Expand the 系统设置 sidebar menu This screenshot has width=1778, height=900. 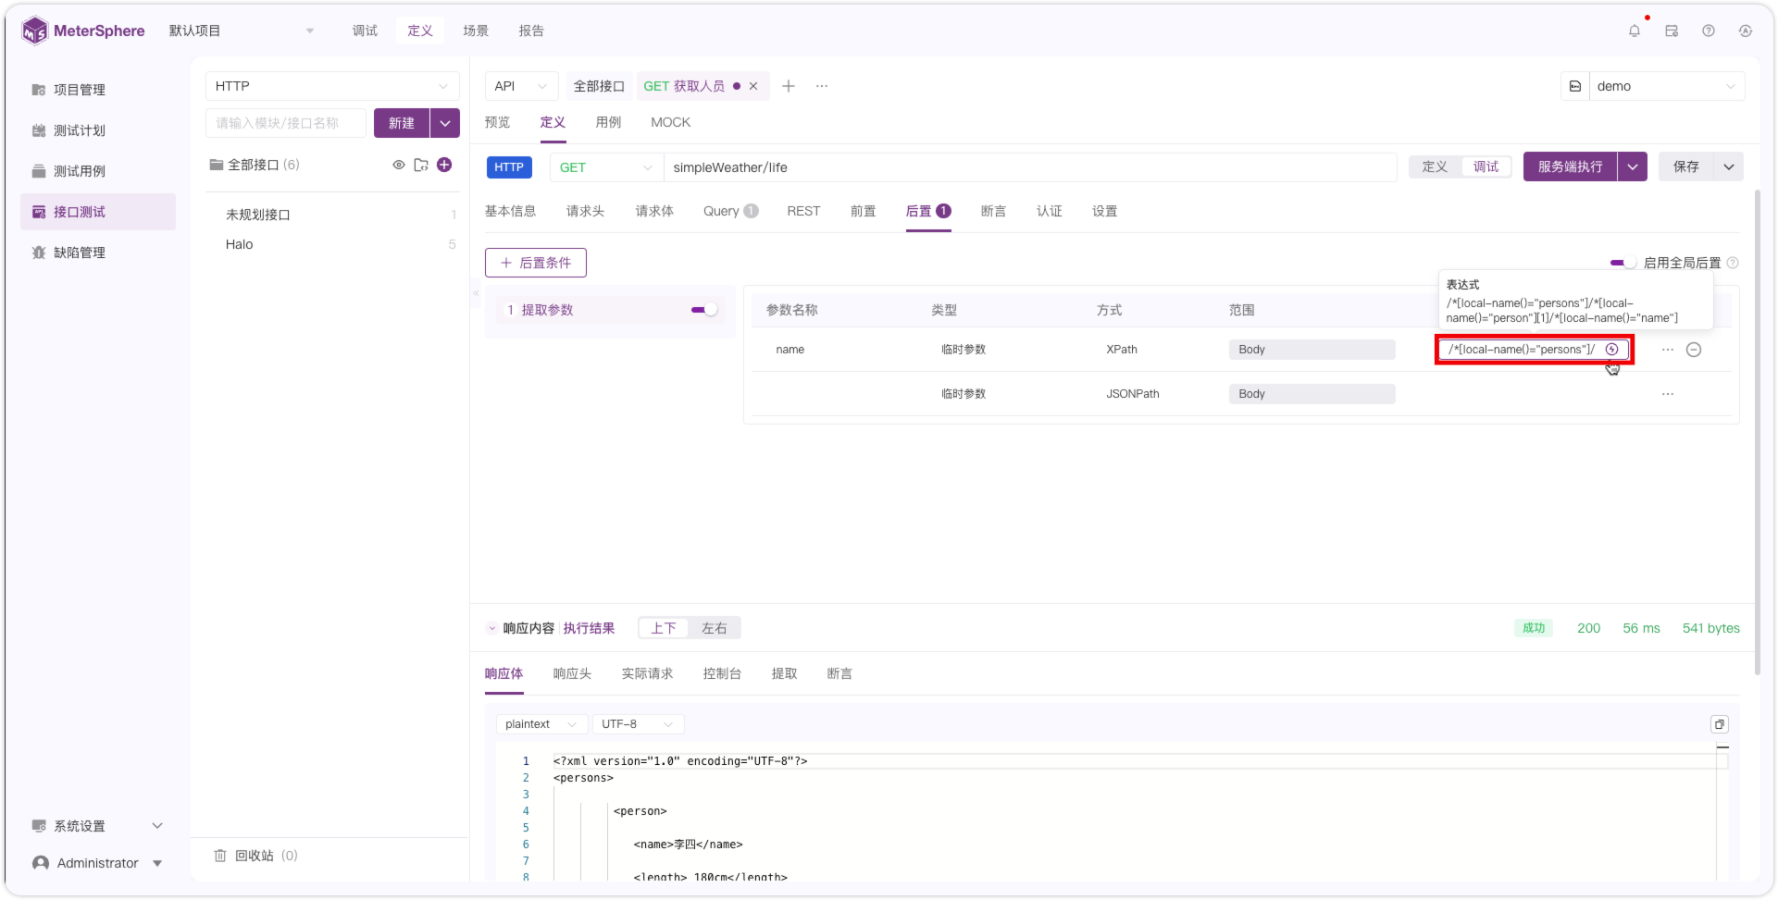98,826
